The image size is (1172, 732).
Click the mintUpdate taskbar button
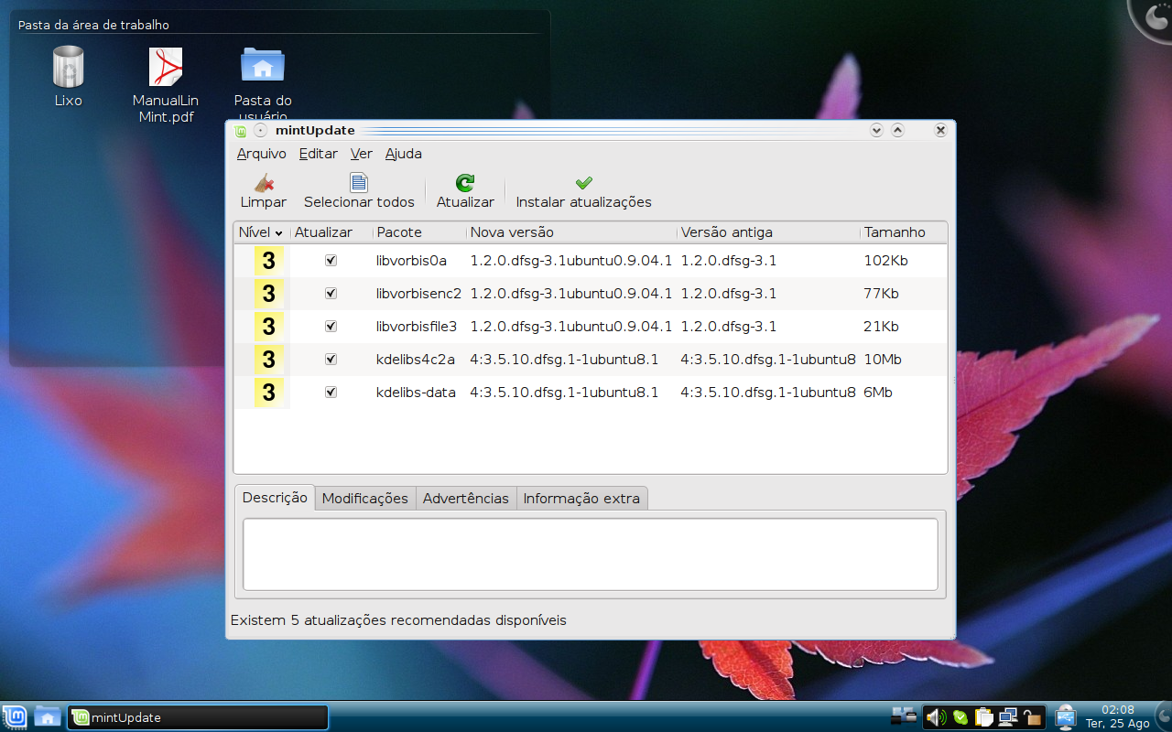198,717
